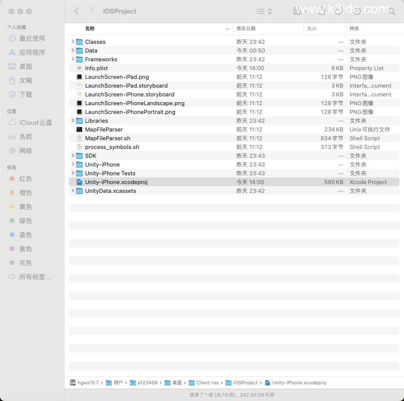This screenshot has width=404, height=401.
Task: Click the grouping icon in the toolbar
Action: 297,11
